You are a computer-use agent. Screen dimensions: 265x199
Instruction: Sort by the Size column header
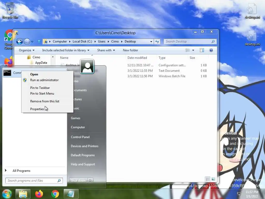click(192, 58)
